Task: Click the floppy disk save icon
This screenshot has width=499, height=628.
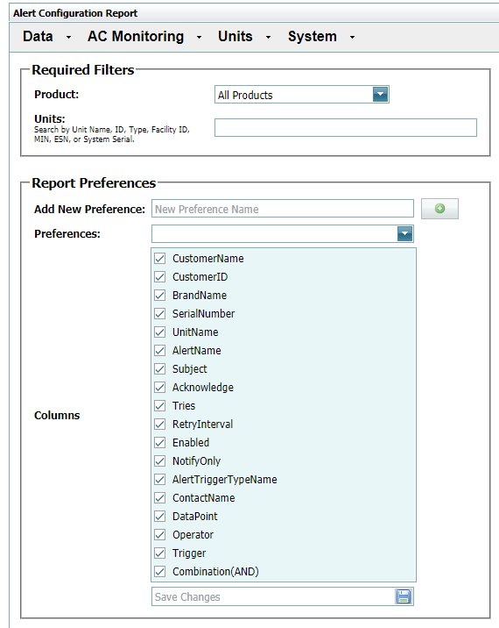Action: (x=404, y=596)
